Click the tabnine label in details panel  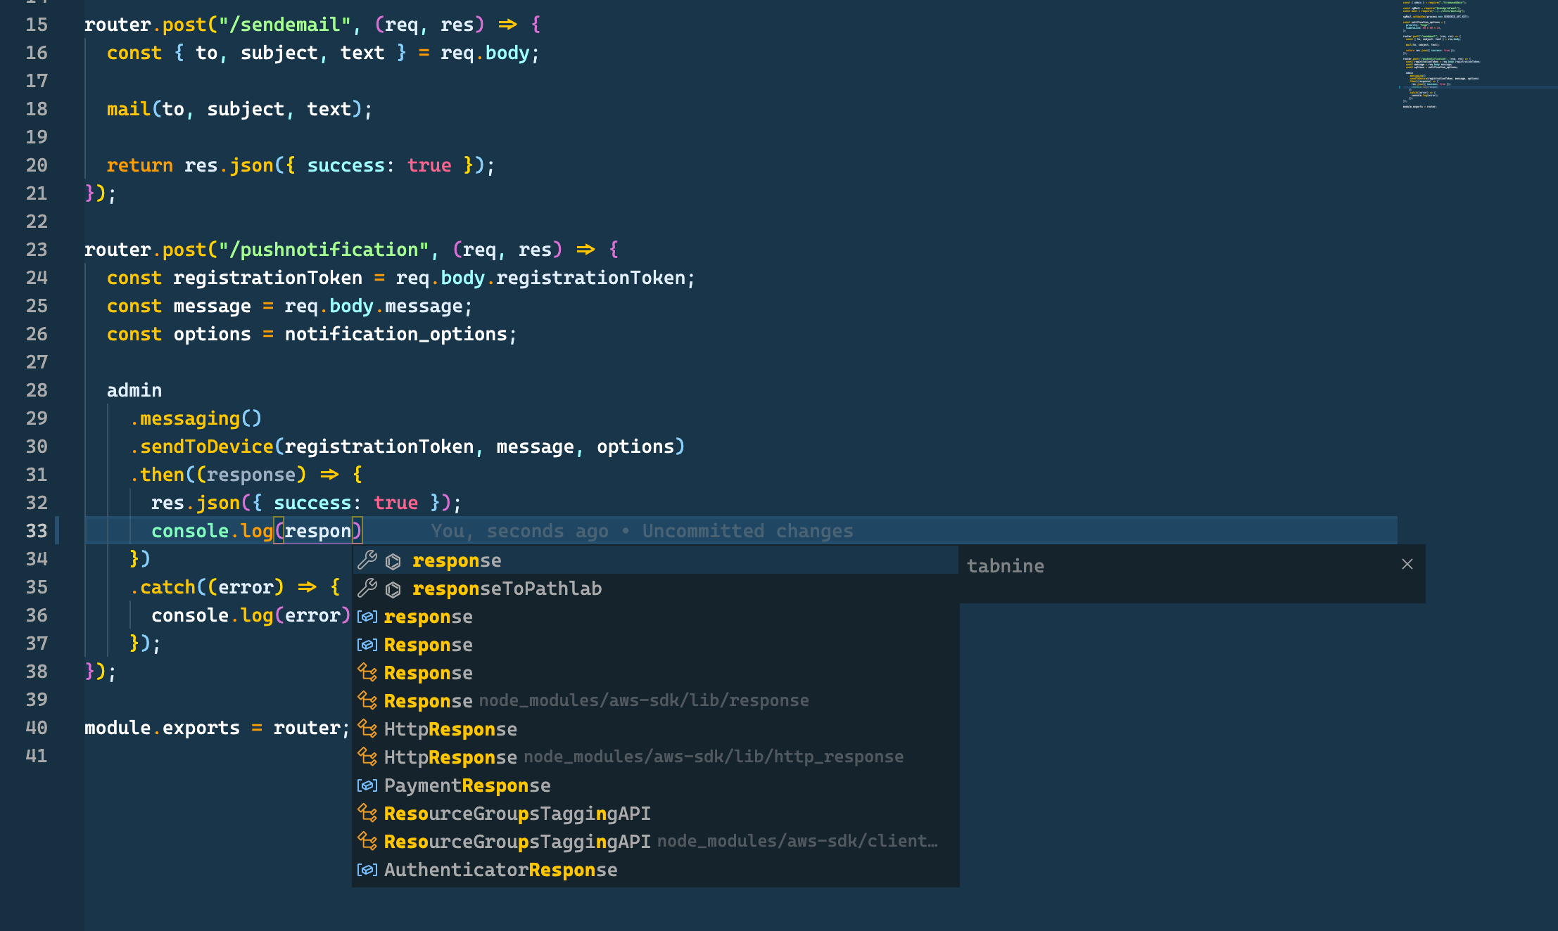[1005, 566]
